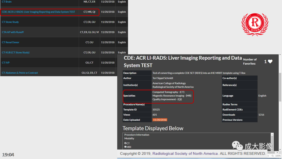Open the CT Renal Donor template
This screenshot has width=282, height=159.
coord(11,42)
